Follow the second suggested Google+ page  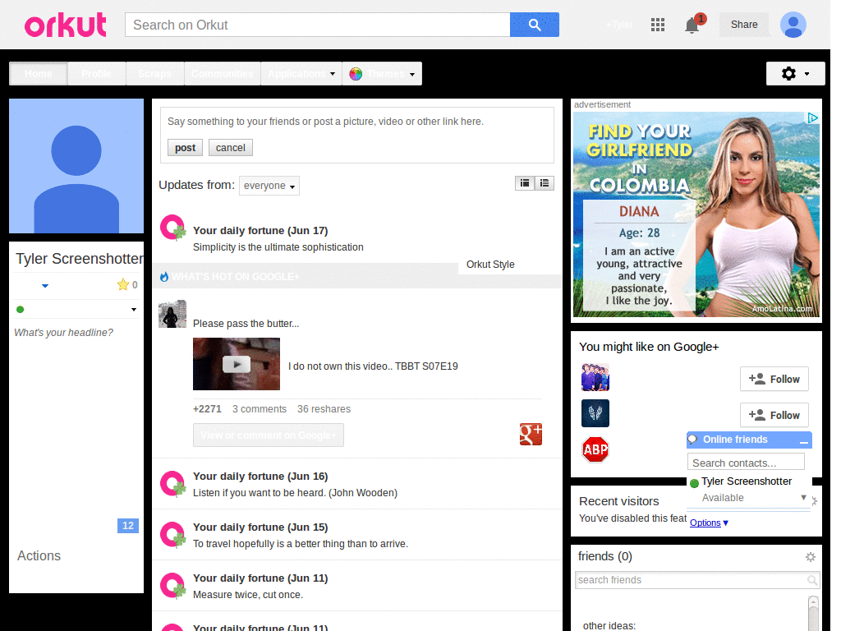(x=774, y=415)
